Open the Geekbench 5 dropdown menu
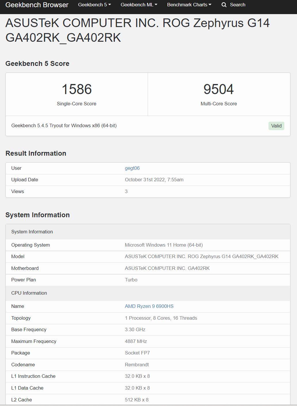 point(94,5)
